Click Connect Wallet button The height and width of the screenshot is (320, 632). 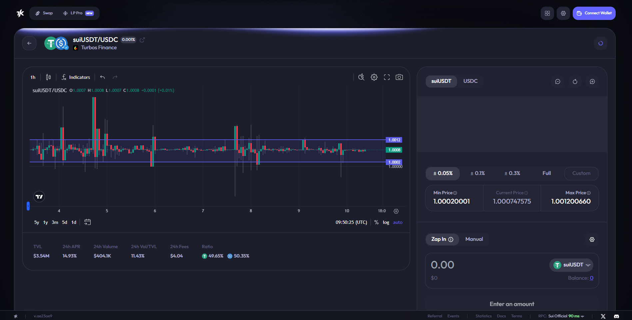(594, 13)
